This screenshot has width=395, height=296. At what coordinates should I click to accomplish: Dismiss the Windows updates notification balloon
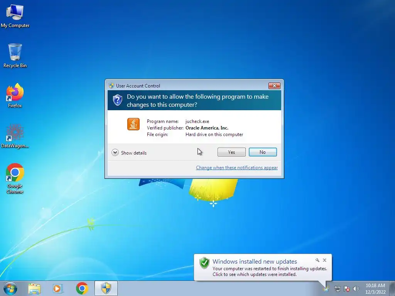325,260
